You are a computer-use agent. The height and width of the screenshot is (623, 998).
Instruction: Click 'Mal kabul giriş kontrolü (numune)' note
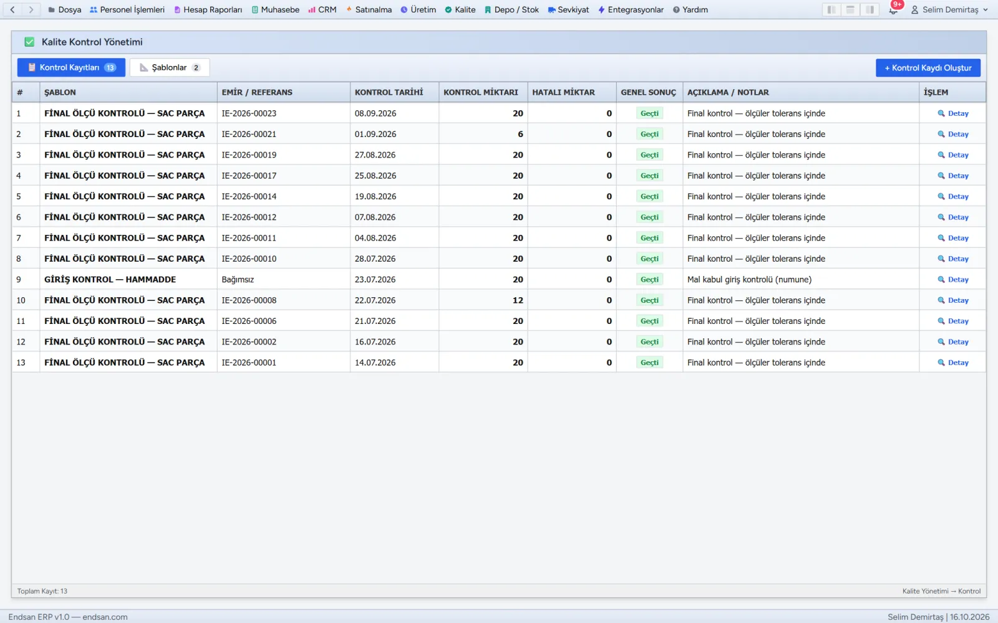[x=749, y=280]
